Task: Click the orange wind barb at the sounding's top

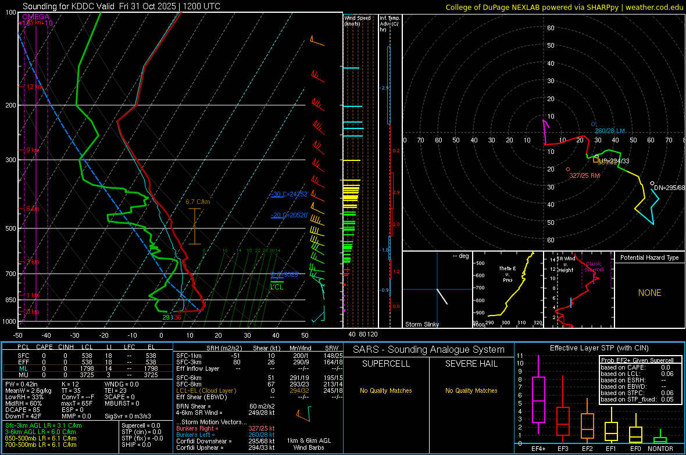Action: point(317,42)
